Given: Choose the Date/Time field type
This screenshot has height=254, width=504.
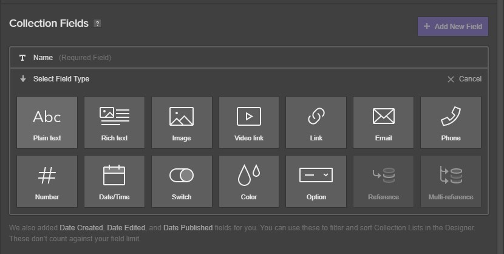Looking at the screenshot, I should tap(114, 181).
